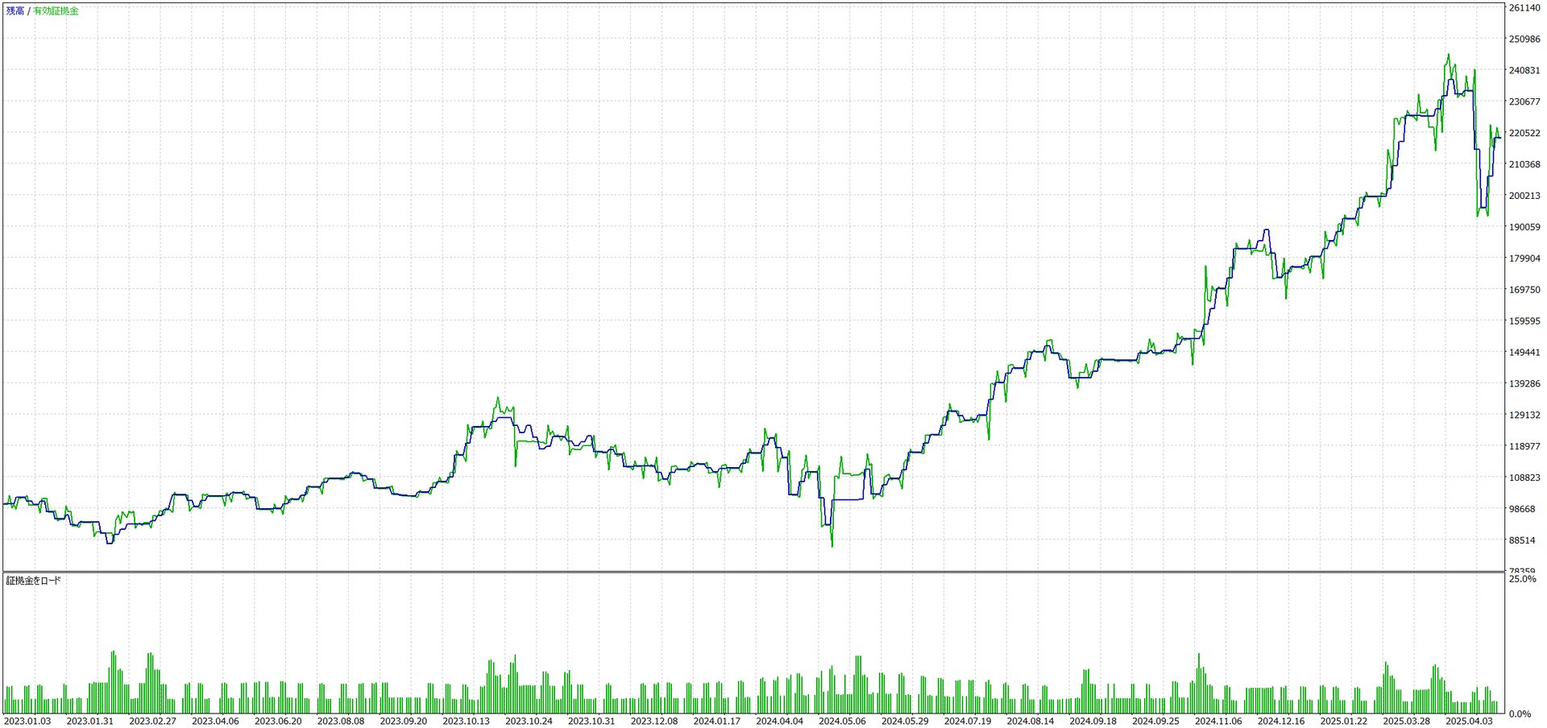Click the 2024.01.17 date label
The height and width of the screenshot is (728, 1547).
(716, 721)
